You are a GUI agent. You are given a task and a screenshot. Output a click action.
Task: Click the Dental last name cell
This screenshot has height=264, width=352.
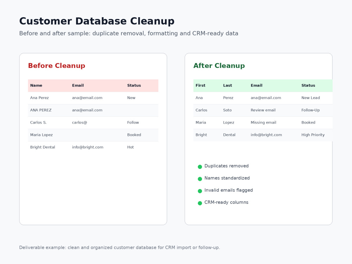point(229,135)
